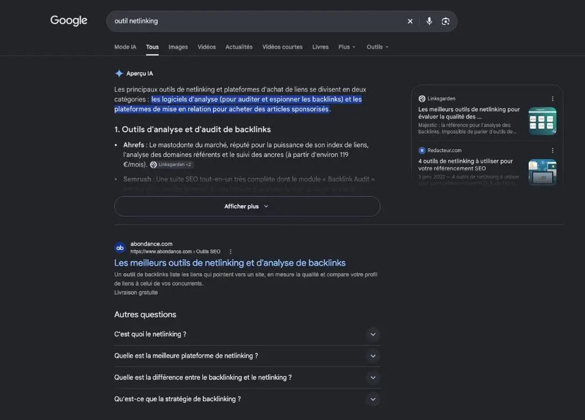Screen dimensions: 585x420
Task: Open the Actualités tab
Action: (x=239, y=47)
